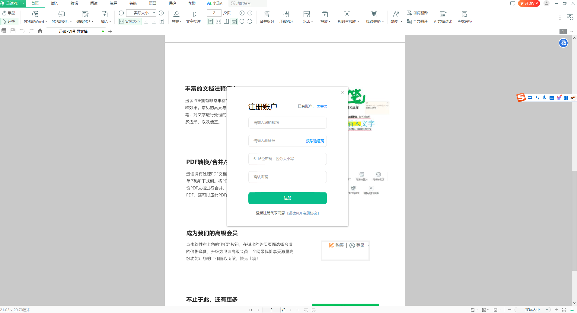Launch 查找替换 find and replace
The height and width of the screenshot is (313, 577).
464,17
